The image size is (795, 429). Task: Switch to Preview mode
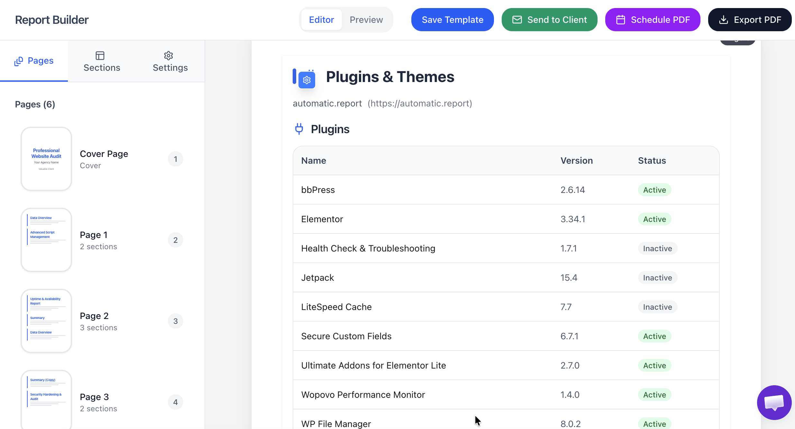coord(366,19)
